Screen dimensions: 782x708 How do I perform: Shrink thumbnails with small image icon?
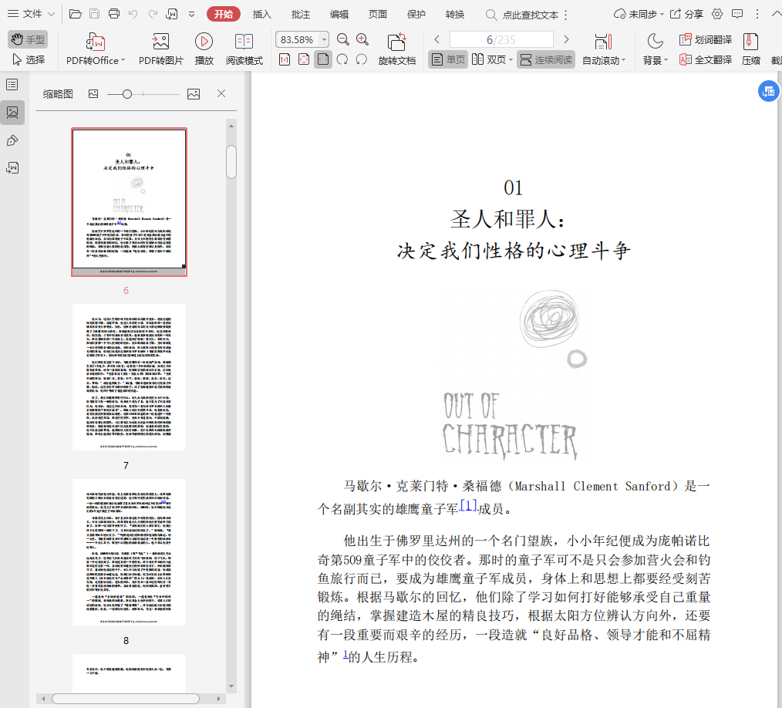click(93, 93)
